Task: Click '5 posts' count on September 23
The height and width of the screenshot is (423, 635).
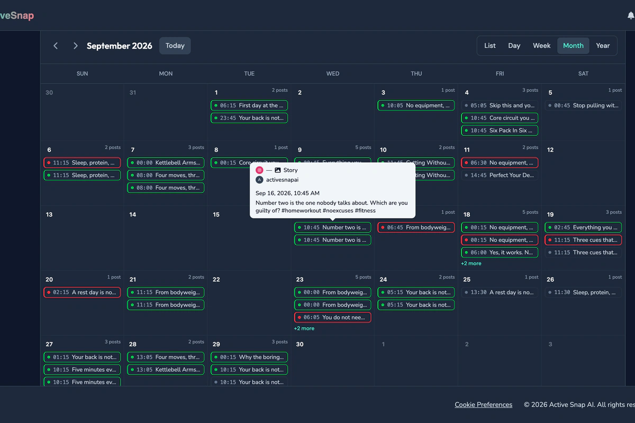Action: click(x=363, y=277)
